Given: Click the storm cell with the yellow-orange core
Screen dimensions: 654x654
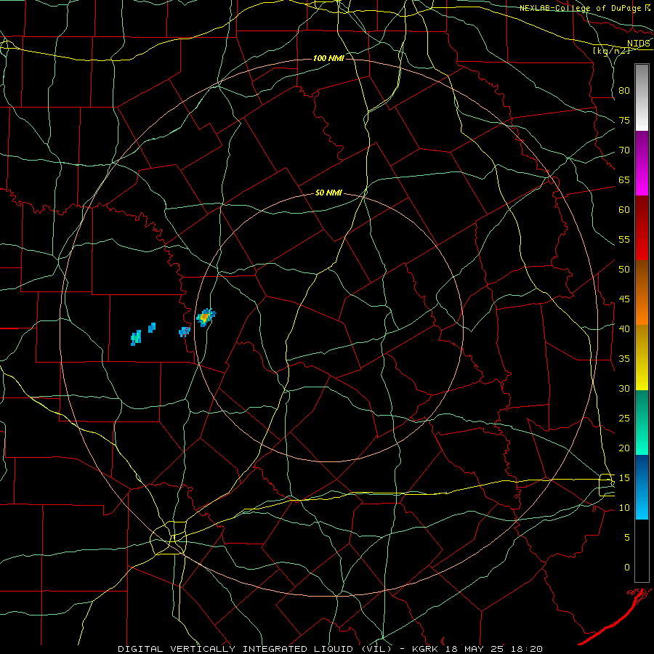Looking at the screenshot, I should click(x=205, y=318).
